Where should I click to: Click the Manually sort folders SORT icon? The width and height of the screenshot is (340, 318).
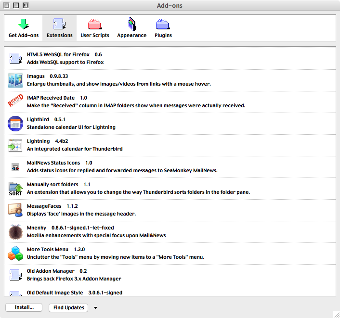pyautogui.click(x=15, y=189)
